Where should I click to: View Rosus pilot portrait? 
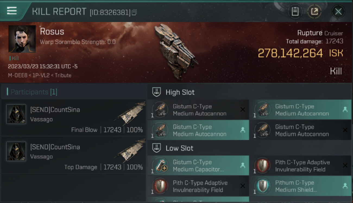pyautogui.click(x=22, y=39)
